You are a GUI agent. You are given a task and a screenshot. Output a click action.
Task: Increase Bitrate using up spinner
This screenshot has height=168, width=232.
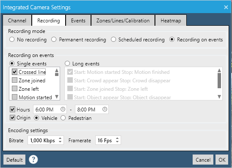pyautogui.click(x=60, y=138)
